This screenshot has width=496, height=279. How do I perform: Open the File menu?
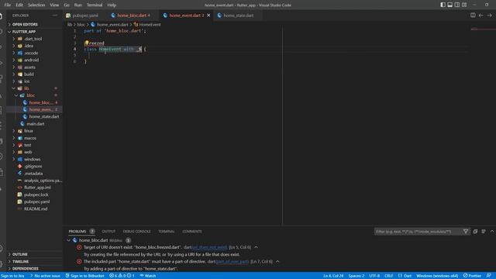(x=8, y=5)
